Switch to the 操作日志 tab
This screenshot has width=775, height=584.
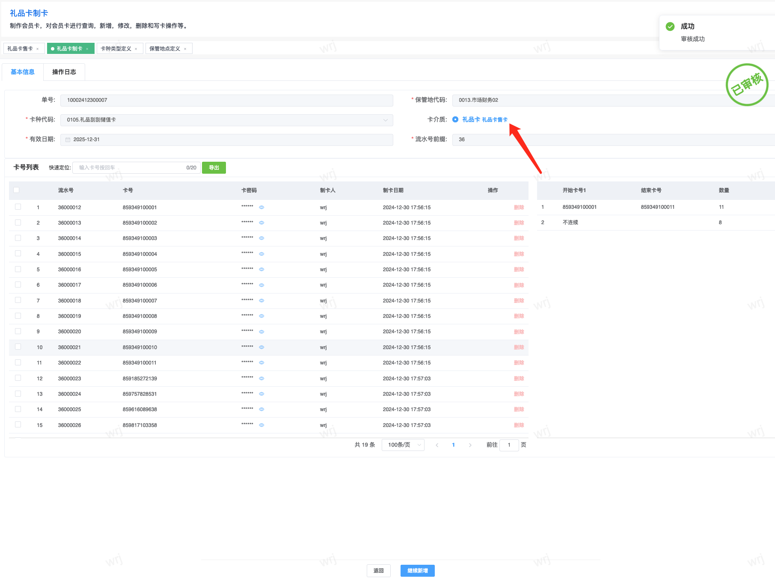[x=64, y=72]
